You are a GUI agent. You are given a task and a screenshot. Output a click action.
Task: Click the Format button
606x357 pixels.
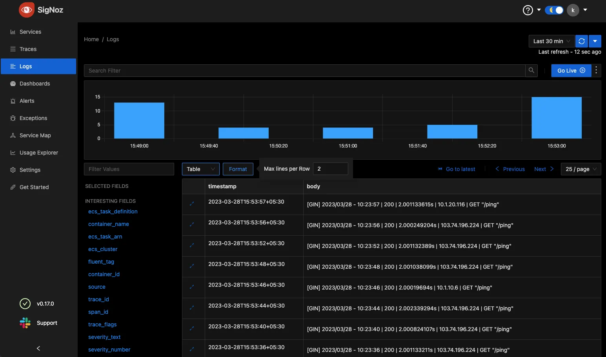click(238, 169)
